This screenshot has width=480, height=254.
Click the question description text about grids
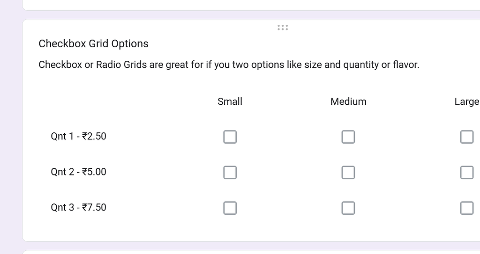(x=229, y=65)
